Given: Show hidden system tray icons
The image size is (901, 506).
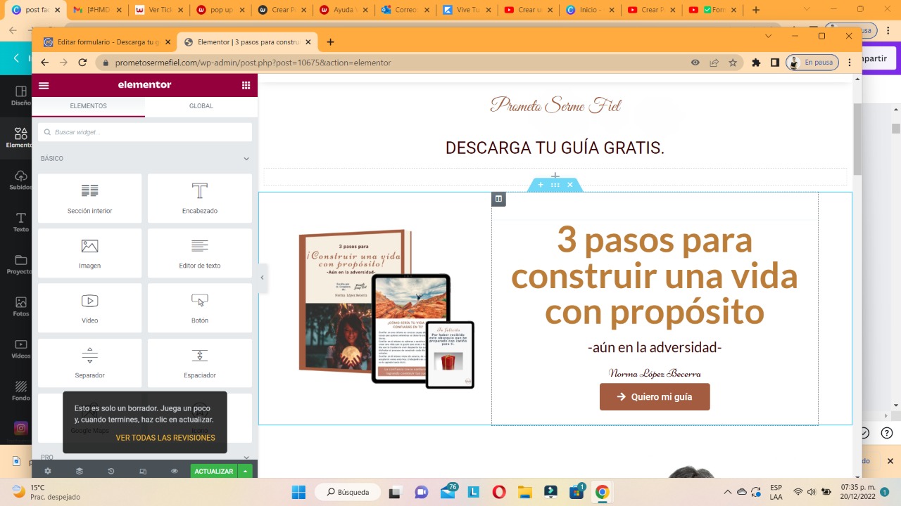Looking at the screenshot, I should click(728, 492).
